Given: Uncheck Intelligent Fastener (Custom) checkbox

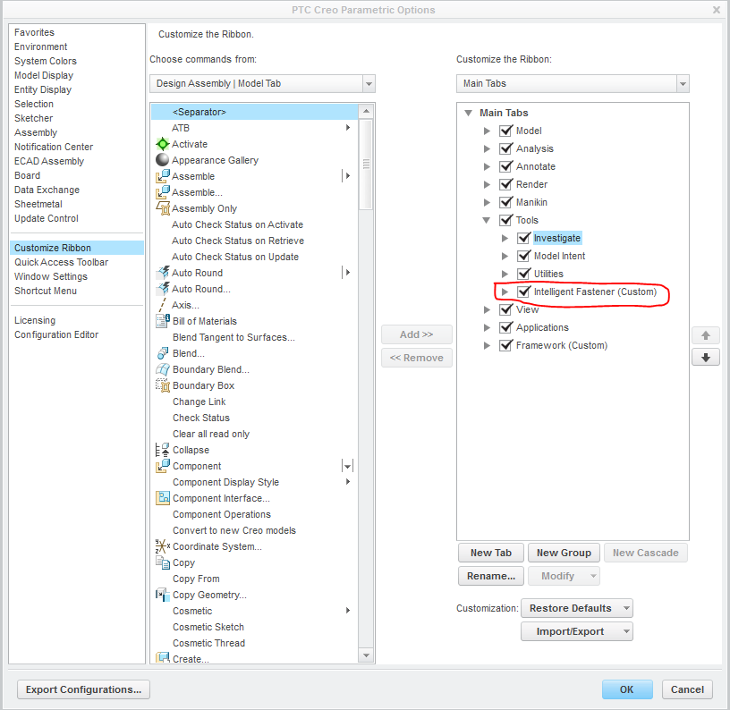Looking at the screenshot, I should [x=523, y=292].
